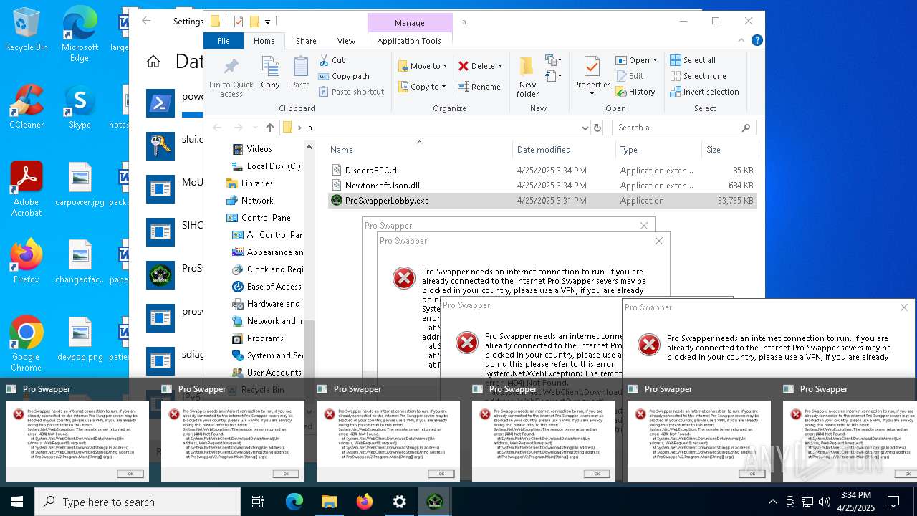Open Microsoft Edge desktop shortcut
917x516 pixels.
[80, 34]
